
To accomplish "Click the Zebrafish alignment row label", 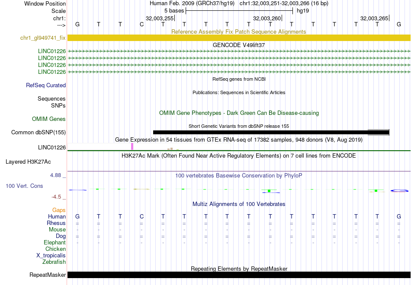I will (x=54, y=262).
